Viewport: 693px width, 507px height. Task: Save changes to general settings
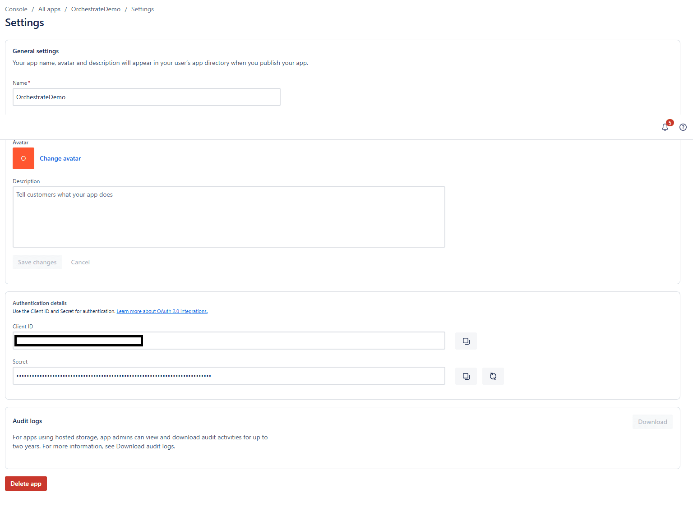point(37,262)
